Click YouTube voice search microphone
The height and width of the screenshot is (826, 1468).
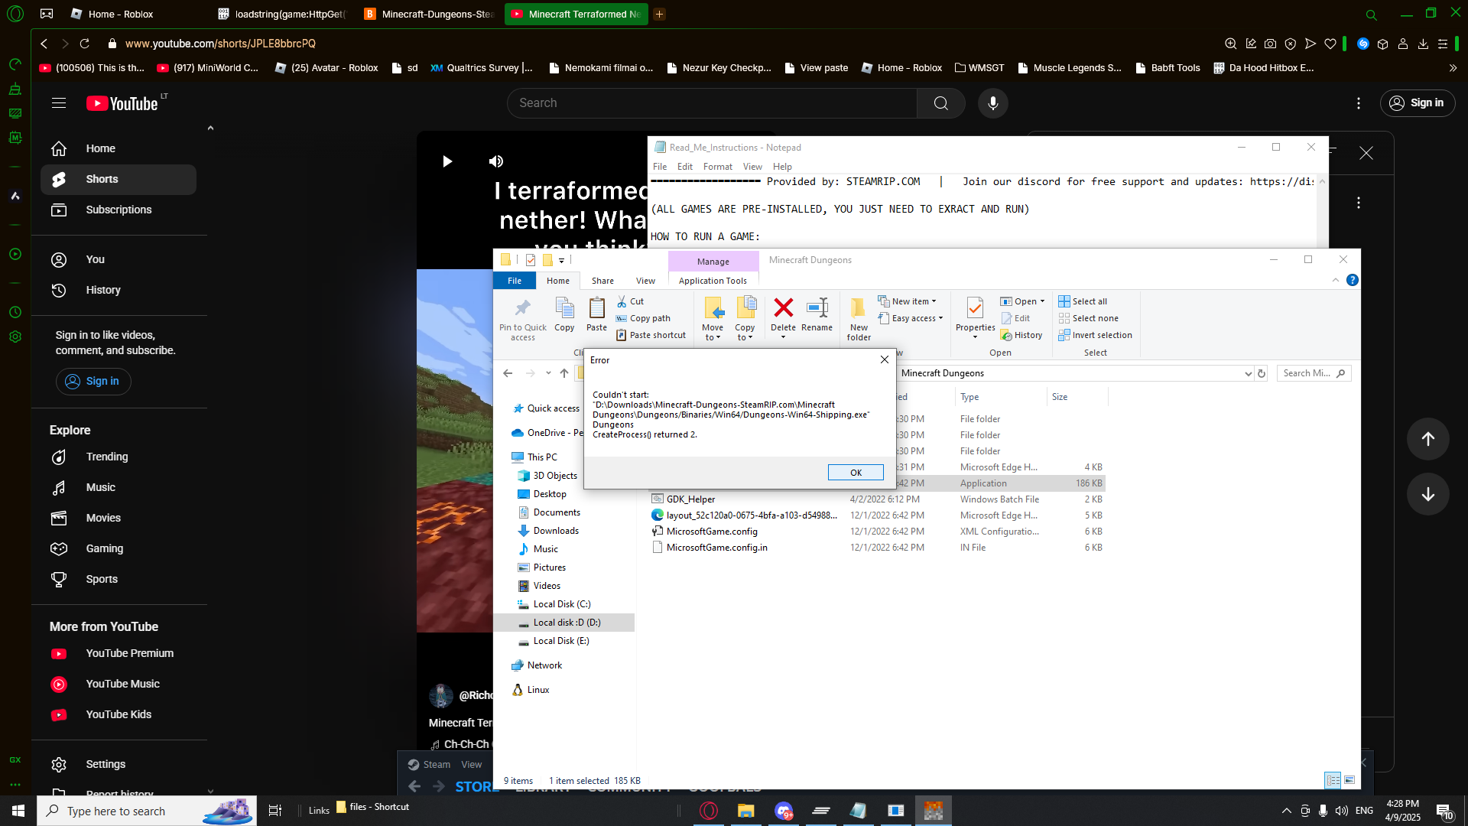[992, 103]
